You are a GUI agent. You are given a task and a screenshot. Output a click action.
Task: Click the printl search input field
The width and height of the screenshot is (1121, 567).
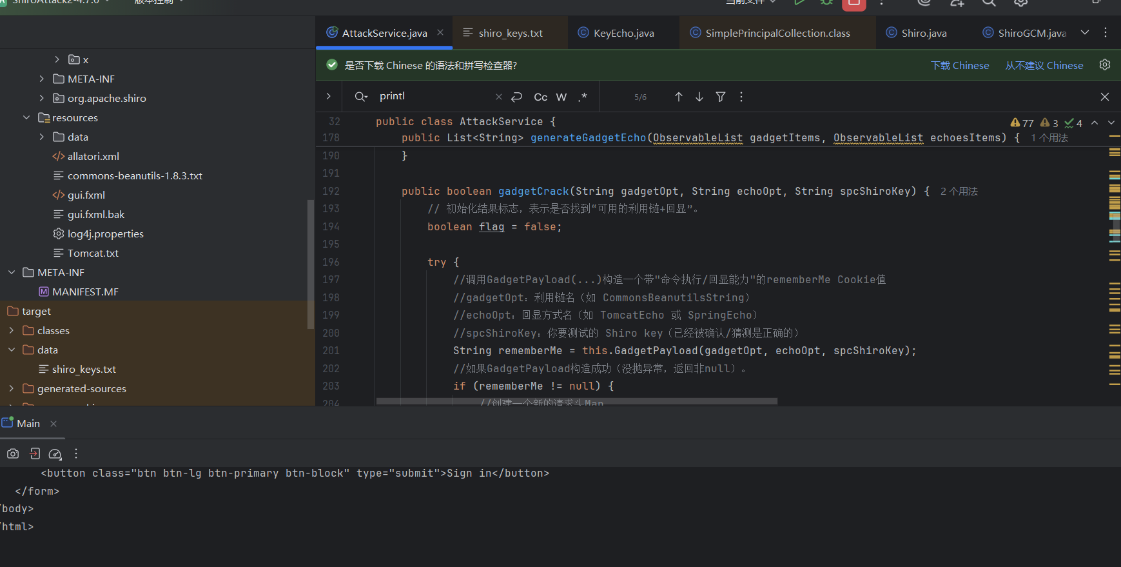[432, 96]
